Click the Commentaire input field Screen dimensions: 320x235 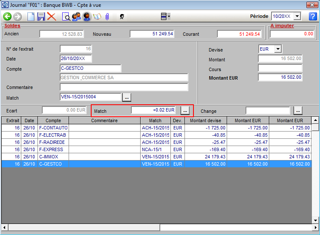click(x=124, y=87)
